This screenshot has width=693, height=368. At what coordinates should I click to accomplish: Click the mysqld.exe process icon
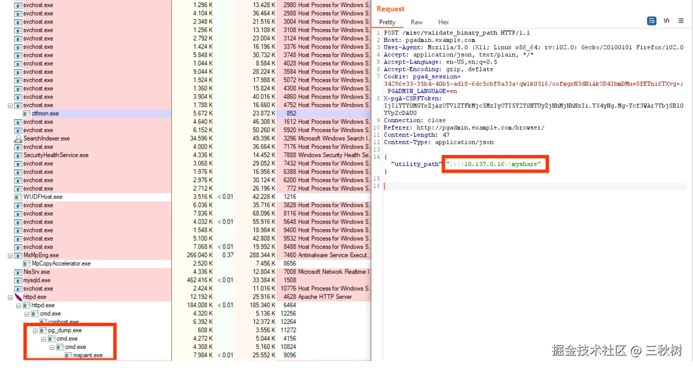click(19, 280)
